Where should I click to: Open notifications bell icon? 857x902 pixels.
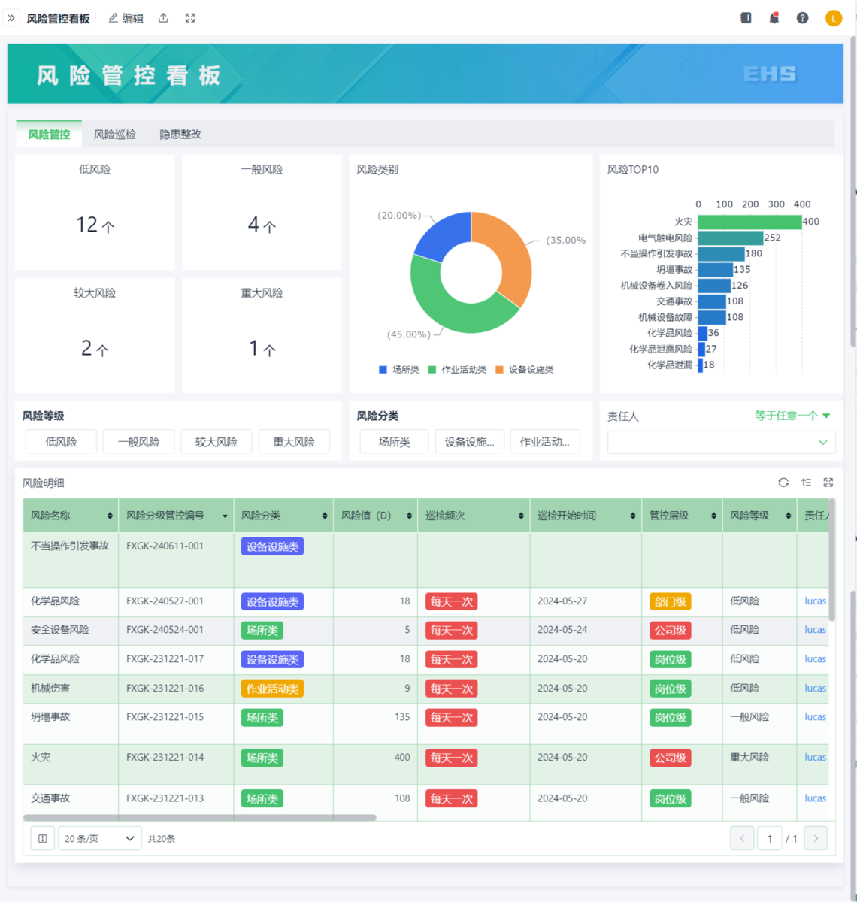(x=774, y=18)
